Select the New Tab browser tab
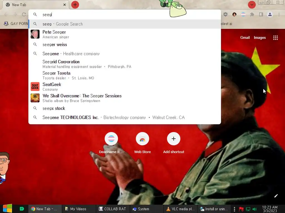 pyautogui.click(x=35, y=5)
